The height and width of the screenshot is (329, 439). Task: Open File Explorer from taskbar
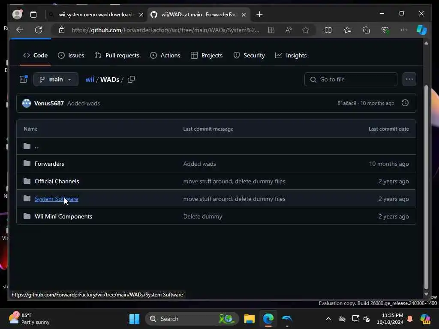(249, 319)
